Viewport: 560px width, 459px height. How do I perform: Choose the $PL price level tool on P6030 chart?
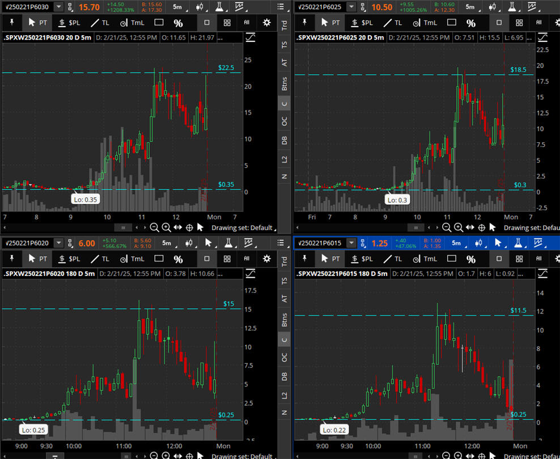(x=69, y=23)
